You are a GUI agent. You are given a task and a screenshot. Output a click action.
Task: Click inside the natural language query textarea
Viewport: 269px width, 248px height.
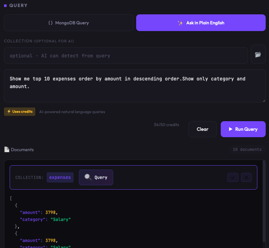pos(135,86)
